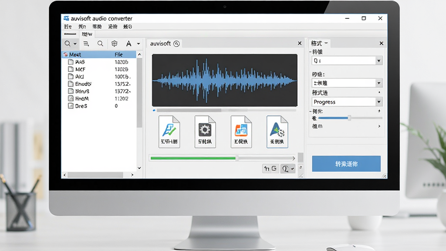Collapse the lower section above the blue slider
Viewport: 446px width, 251px height.
(310, 111)
